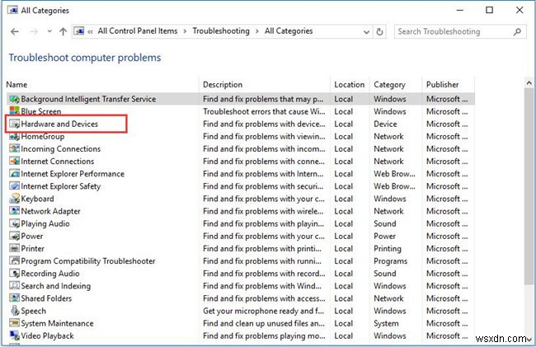
Task: Click the Search and Indexing icon
Action: pos(14,285)
